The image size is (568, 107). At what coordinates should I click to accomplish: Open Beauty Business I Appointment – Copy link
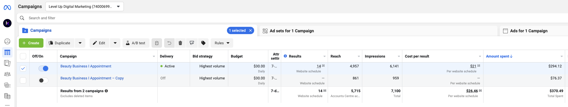(x=92, y=78)
